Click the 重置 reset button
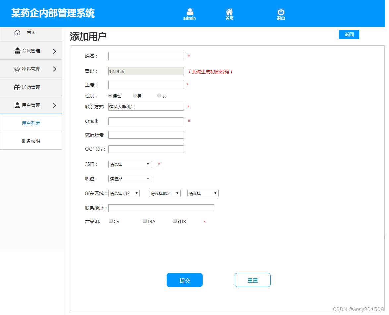 click(252, 280)
